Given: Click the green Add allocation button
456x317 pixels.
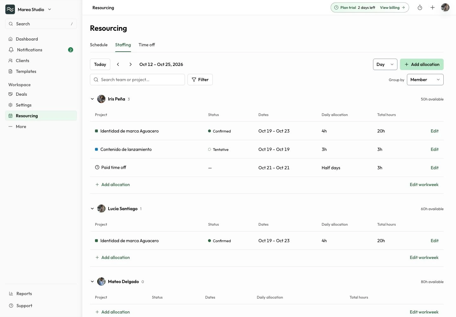Looking at the screenshot, I should [x=422, y=64].
